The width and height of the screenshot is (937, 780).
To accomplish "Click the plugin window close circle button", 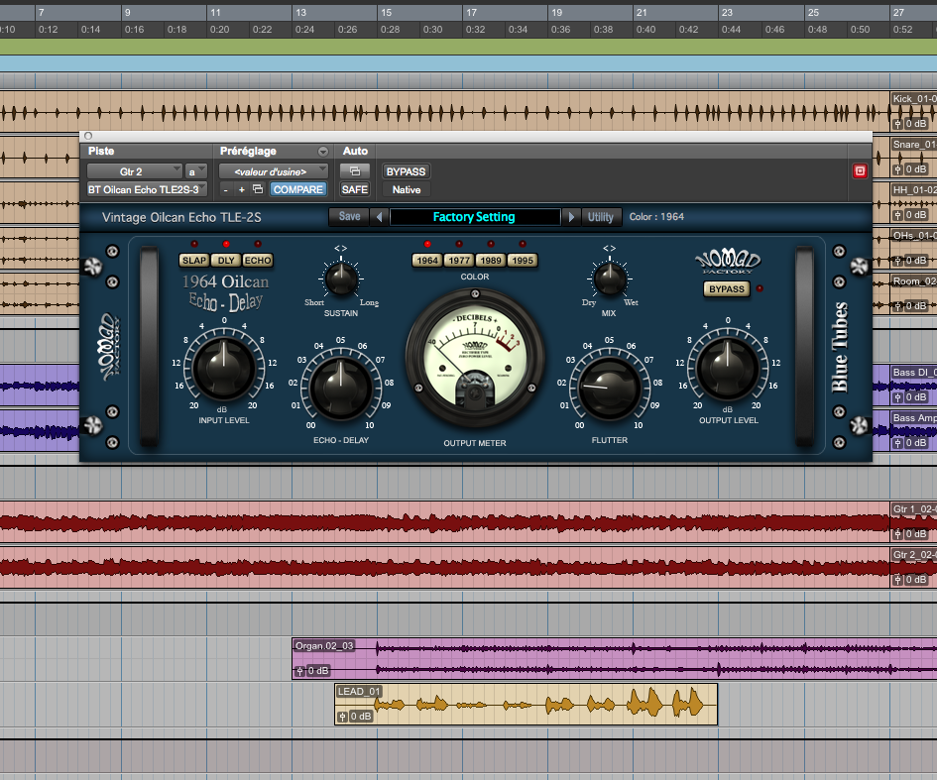I will pos(88,136).
